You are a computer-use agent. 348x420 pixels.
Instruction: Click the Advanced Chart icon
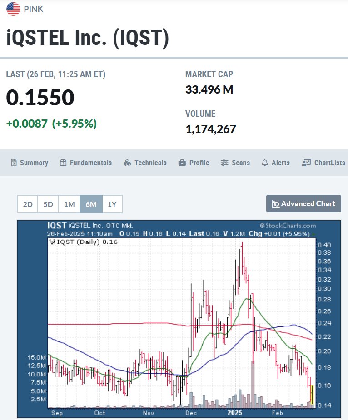click(276, 204)
